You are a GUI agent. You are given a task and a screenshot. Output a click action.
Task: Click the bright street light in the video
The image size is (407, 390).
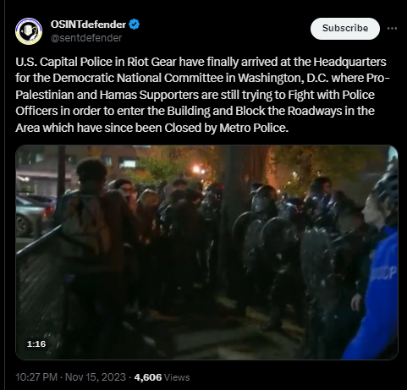click(x=196, y=169)
